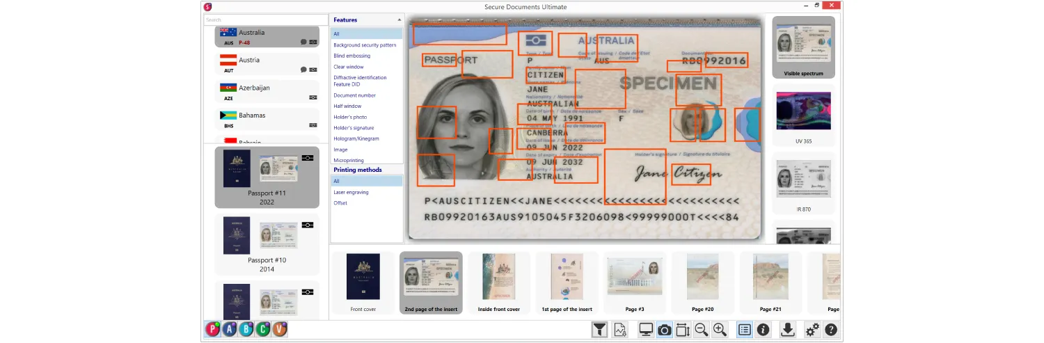Click the comment bubble icon on Austria row

click(x=303, y=70)
